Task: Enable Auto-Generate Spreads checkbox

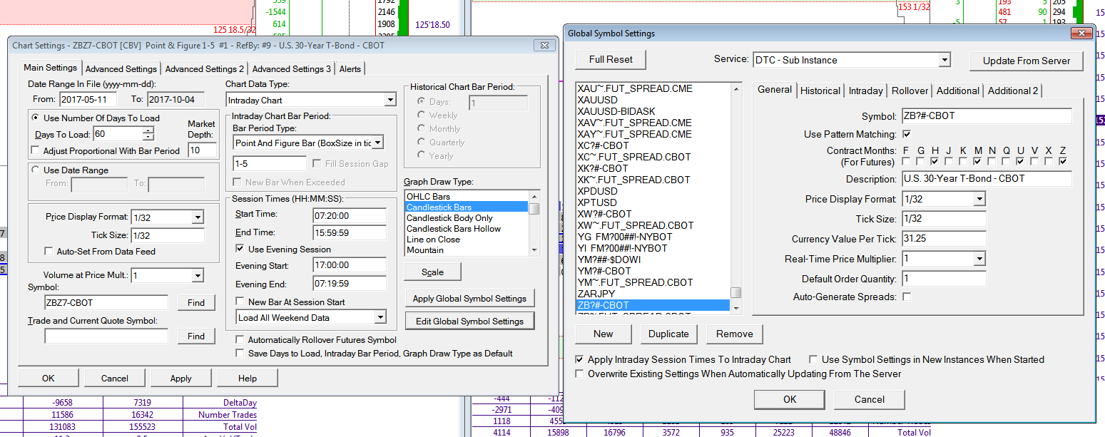Action: click(907, 297)
